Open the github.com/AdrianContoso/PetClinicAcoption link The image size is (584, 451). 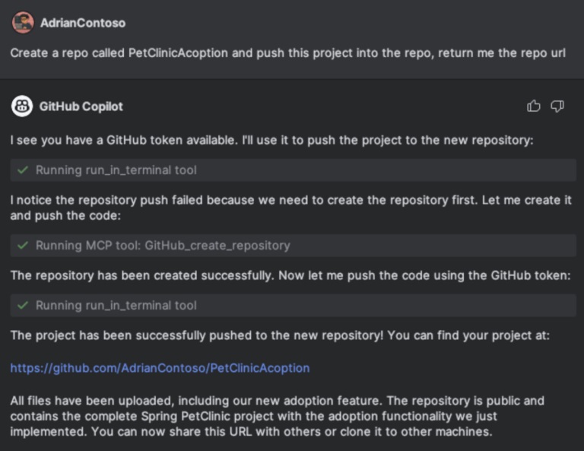tap(160, 368)
